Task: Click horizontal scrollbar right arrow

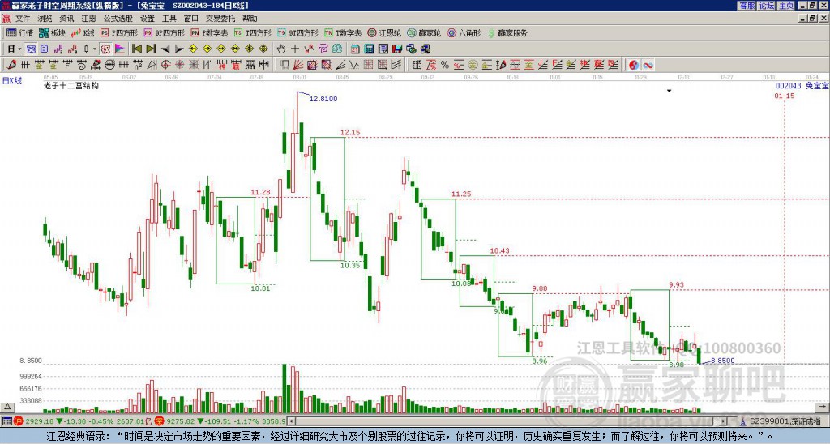Action: (x=724, y=421)
